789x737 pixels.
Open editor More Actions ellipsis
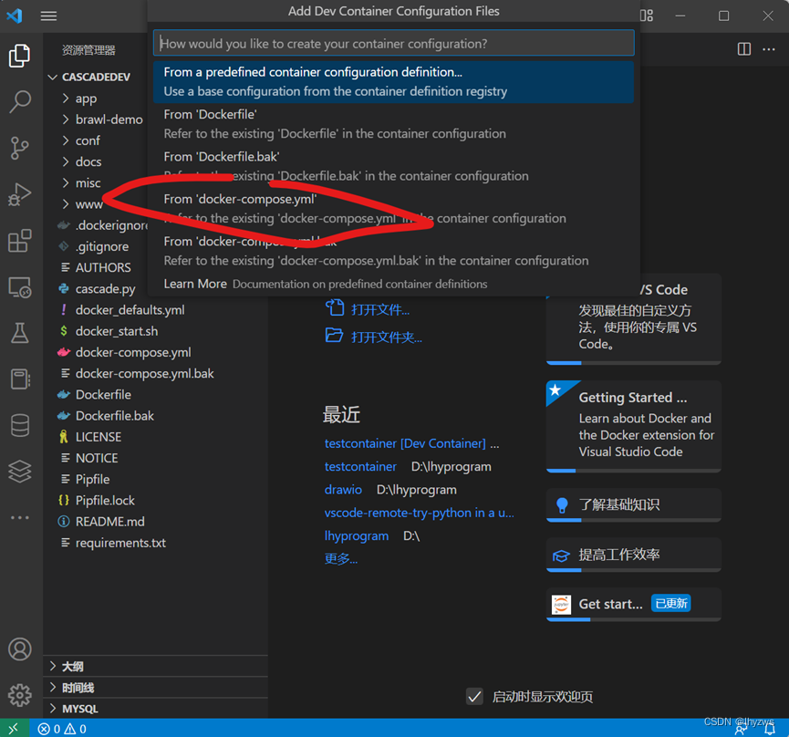click(x=768, y=48)
